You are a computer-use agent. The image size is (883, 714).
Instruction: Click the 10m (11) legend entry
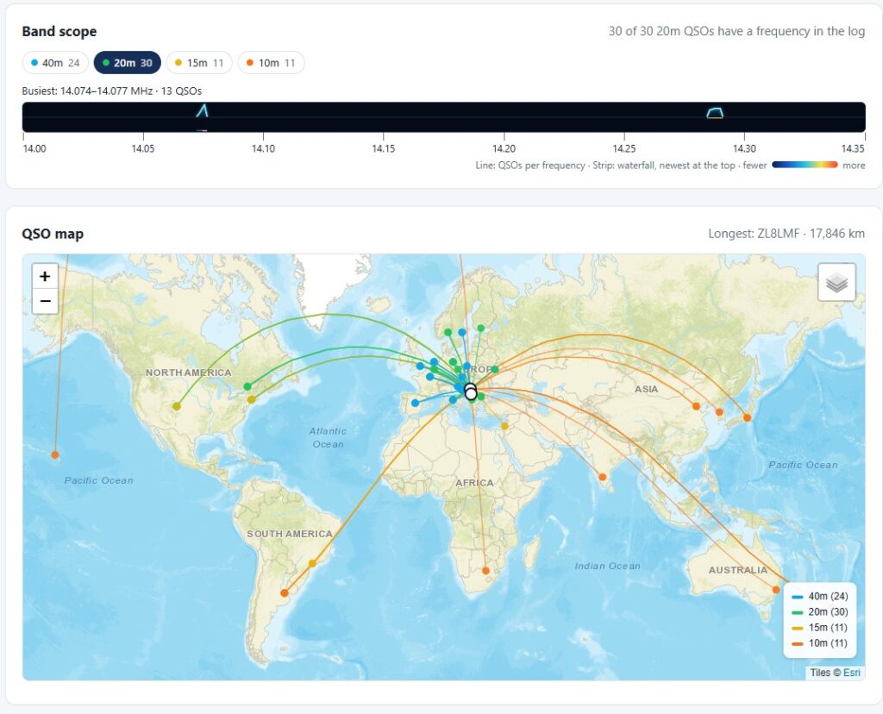820,643
